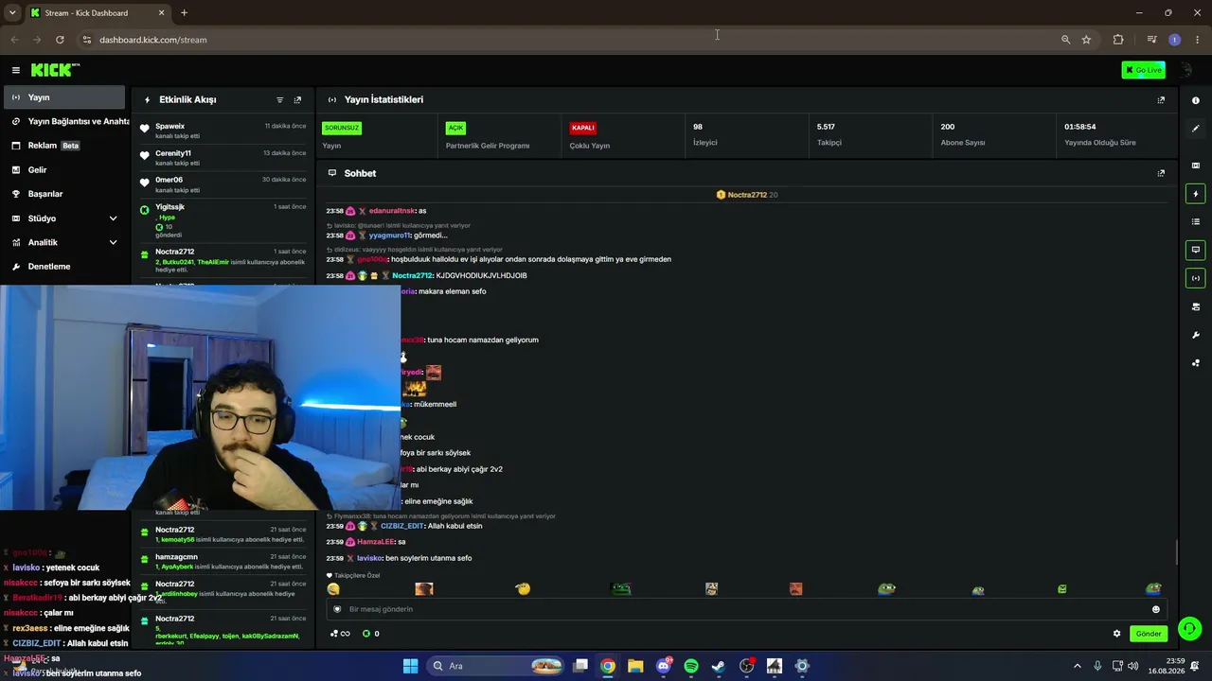
Task: Open the emoji picker in message box
Action: (x=1155, y=609)
